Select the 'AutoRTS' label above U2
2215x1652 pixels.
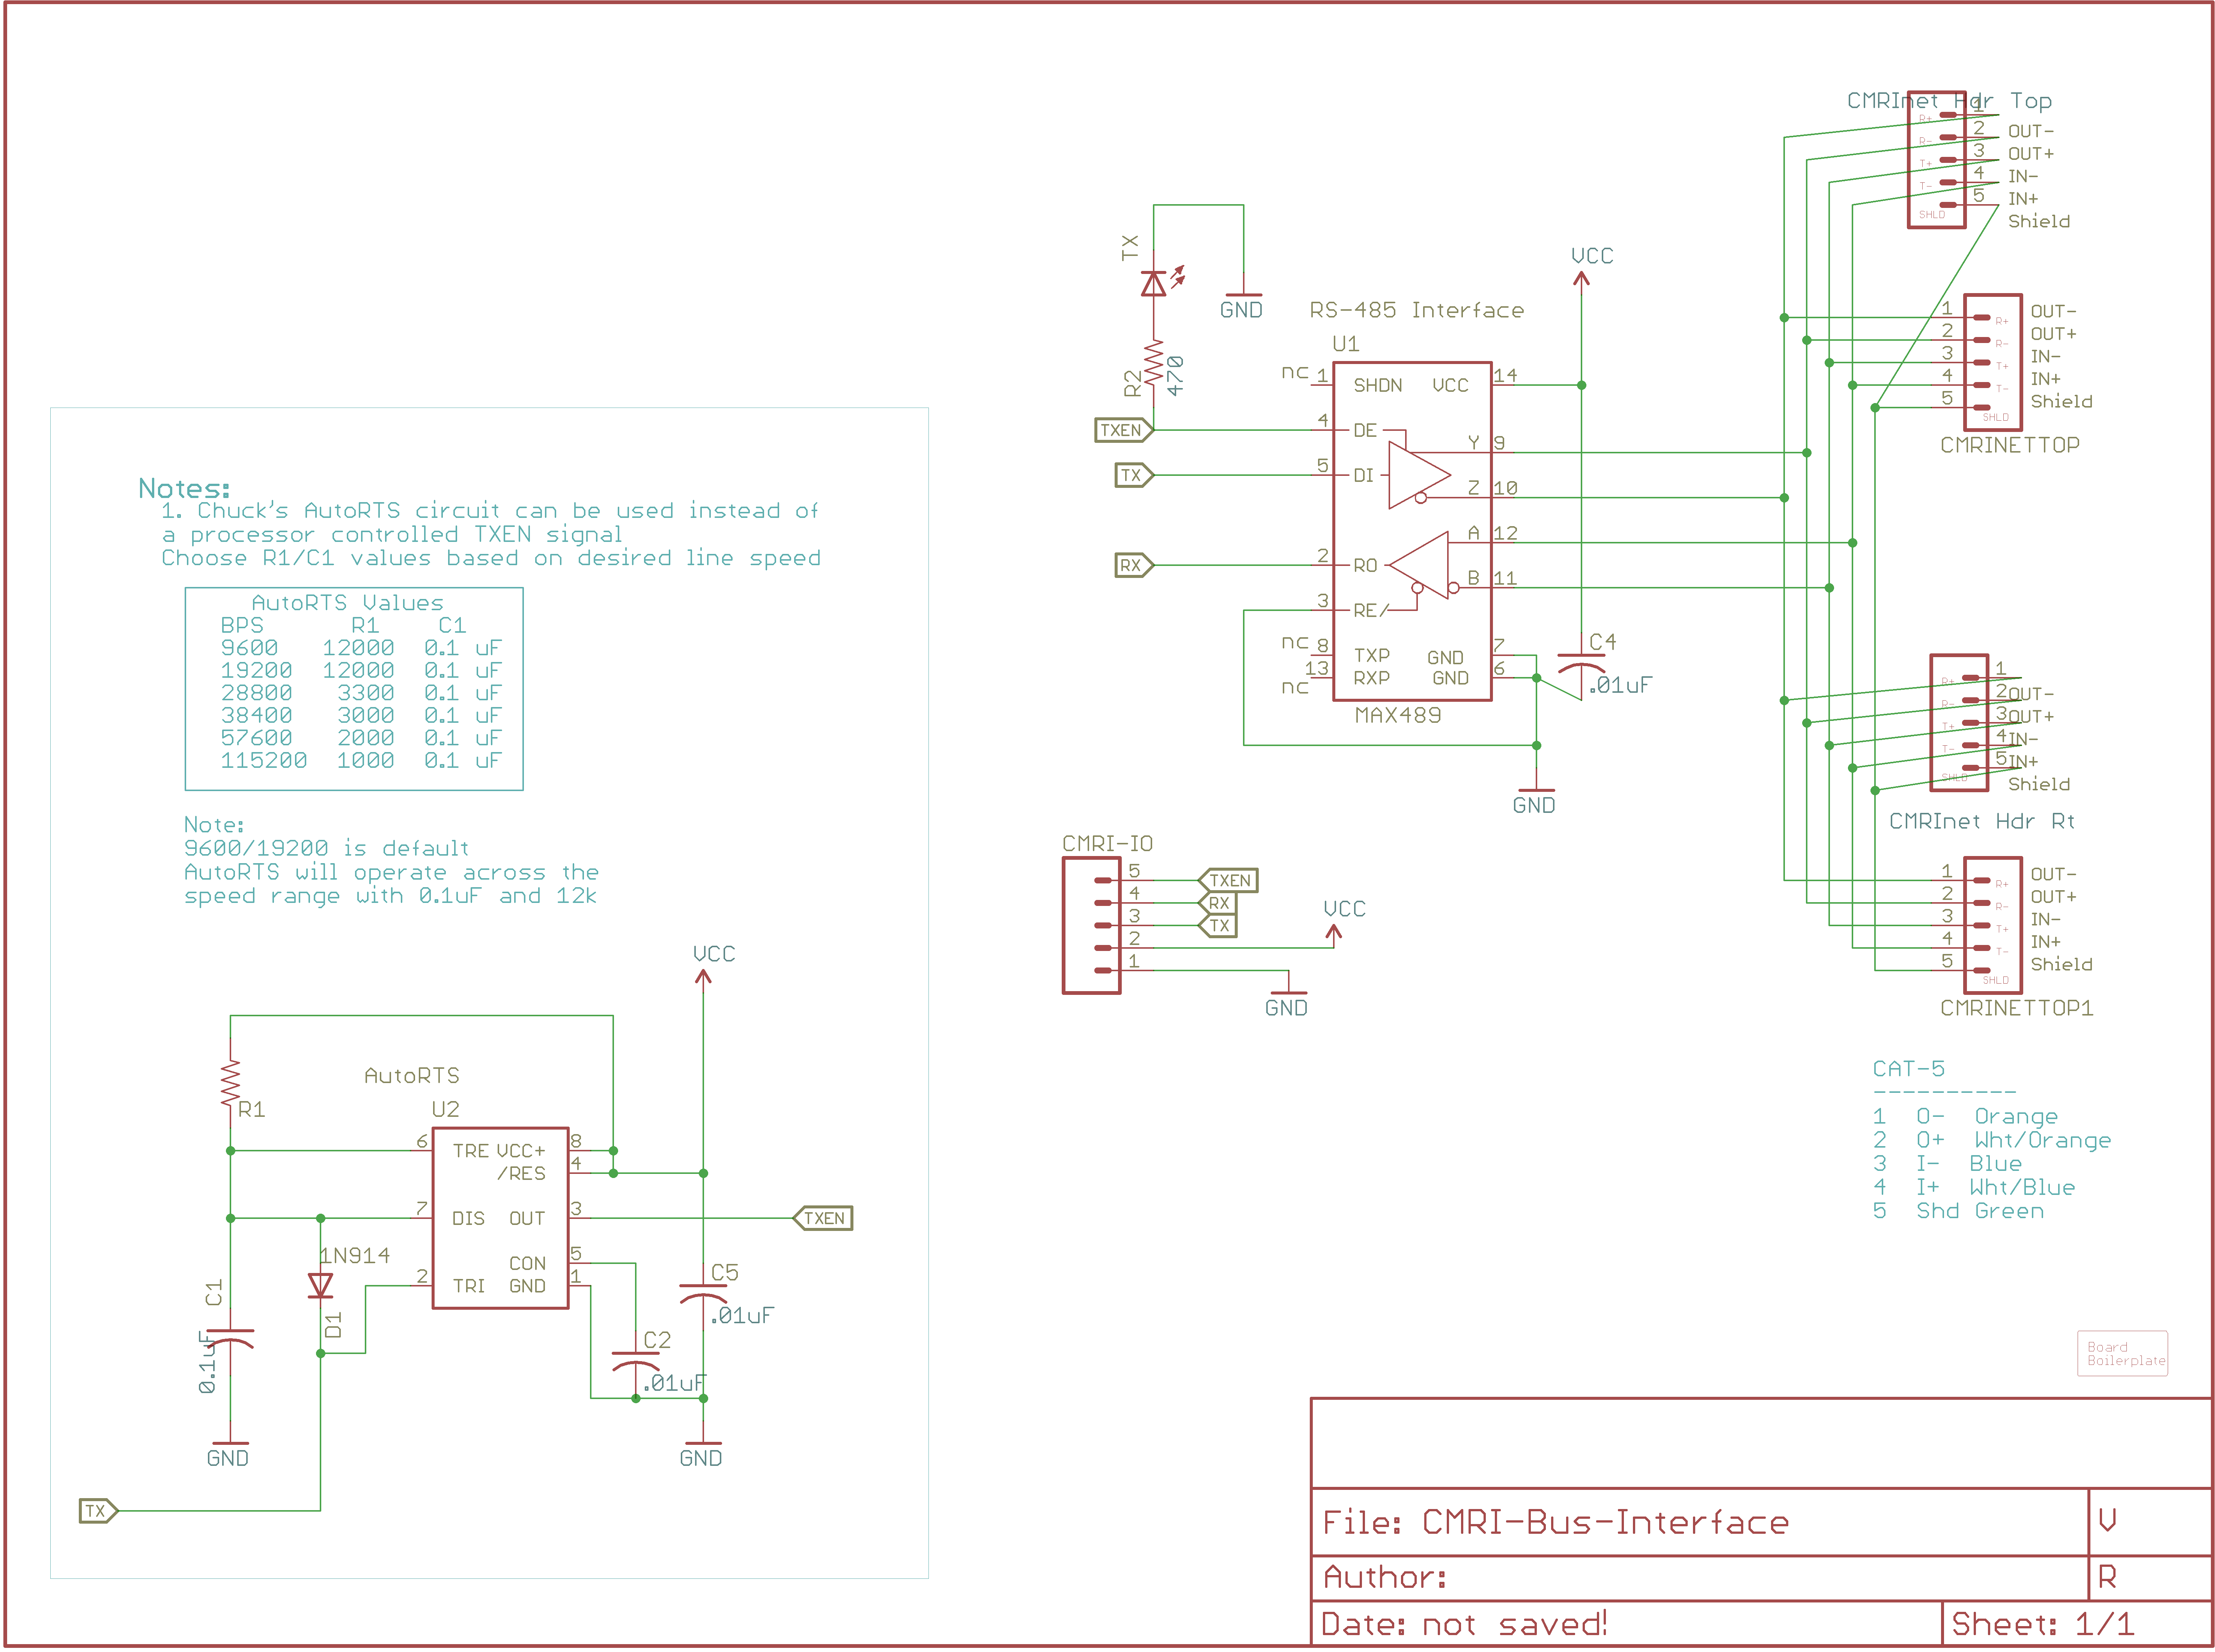tap(412, 1076)
